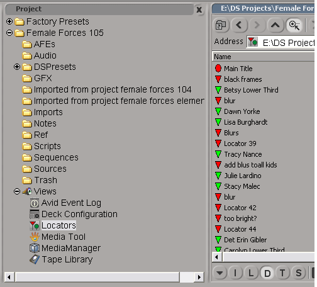Click green marker of Betsy Lower Third
The image size is (317, 287).
click(218, 90)
